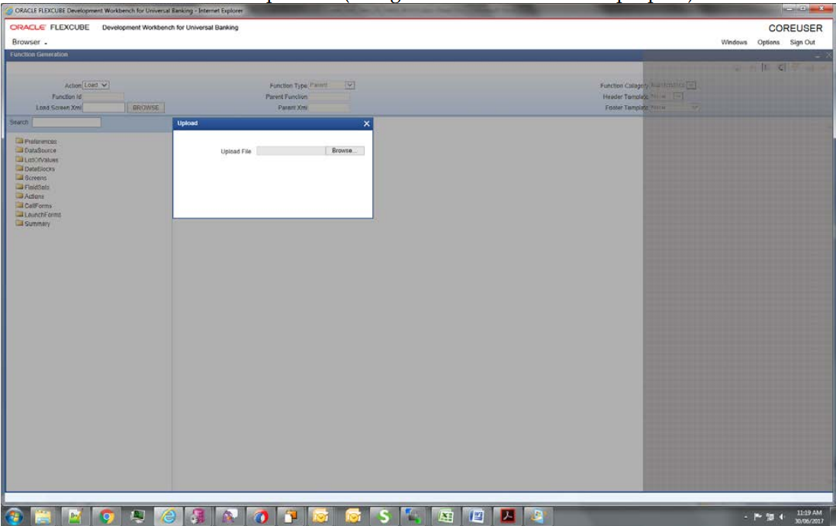The image size is (836, 526).
Task: Click the Load Screen Xml input field
Action: (x=104, y=107)
